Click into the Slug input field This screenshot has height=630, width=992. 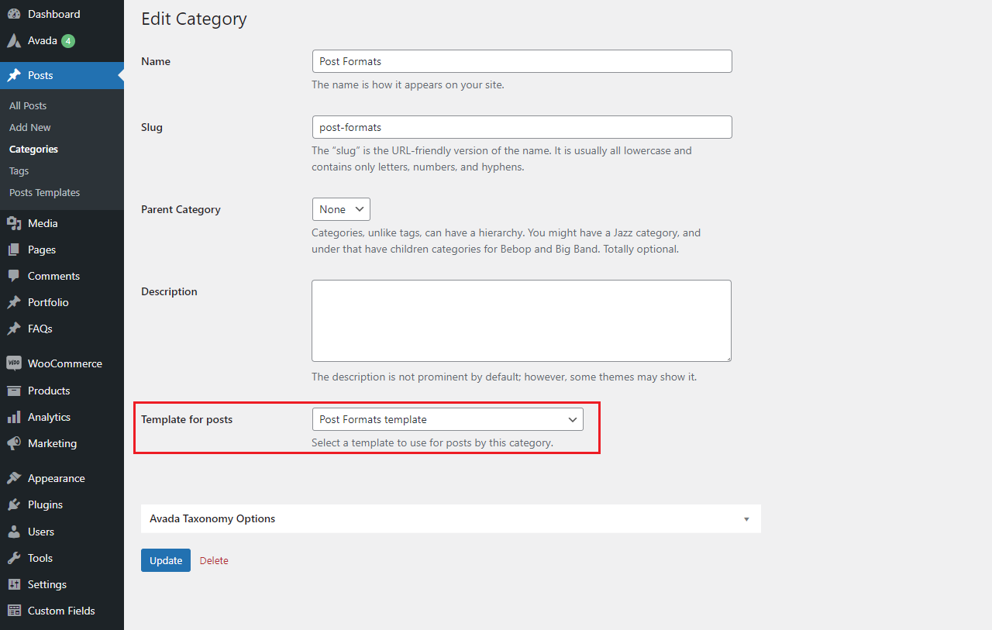click(x=522, y=127)
